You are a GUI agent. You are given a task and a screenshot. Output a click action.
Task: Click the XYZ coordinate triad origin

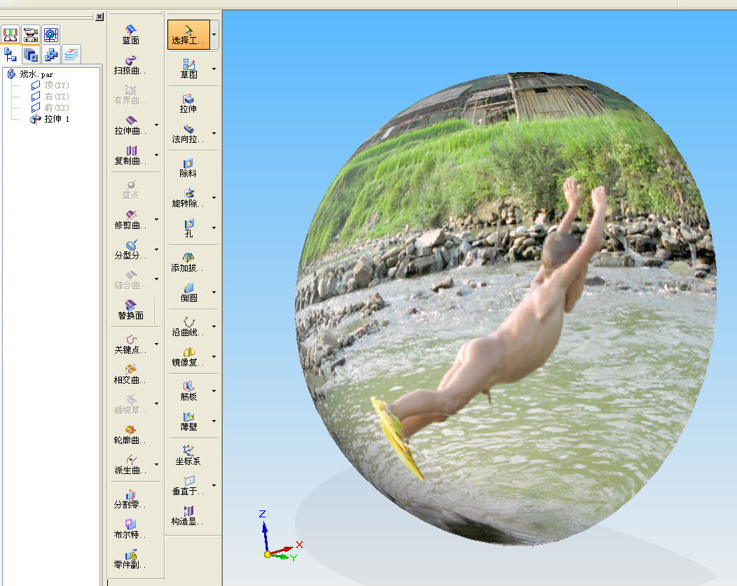point(268,554)
